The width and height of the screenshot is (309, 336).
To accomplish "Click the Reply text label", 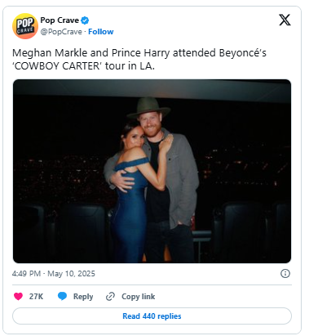I will tap(83, 297).
